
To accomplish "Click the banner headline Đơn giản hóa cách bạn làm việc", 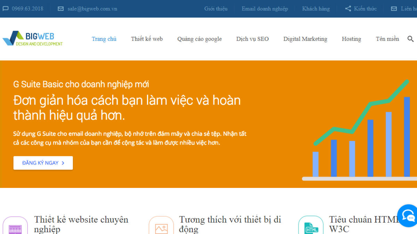I will [x=127, y=107].
